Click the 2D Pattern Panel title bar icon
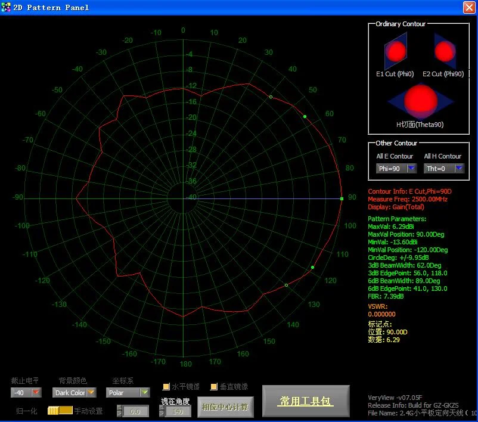Image resolution: width=478 pixels, height=422 pixels. tap(7, 7)
